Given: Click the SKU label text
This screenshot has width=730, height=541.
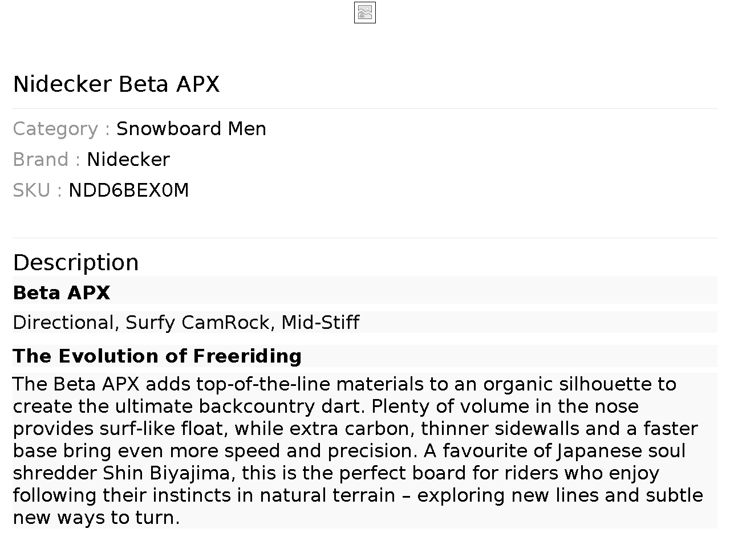Looking at the screenshot, I should pos(31,190).
